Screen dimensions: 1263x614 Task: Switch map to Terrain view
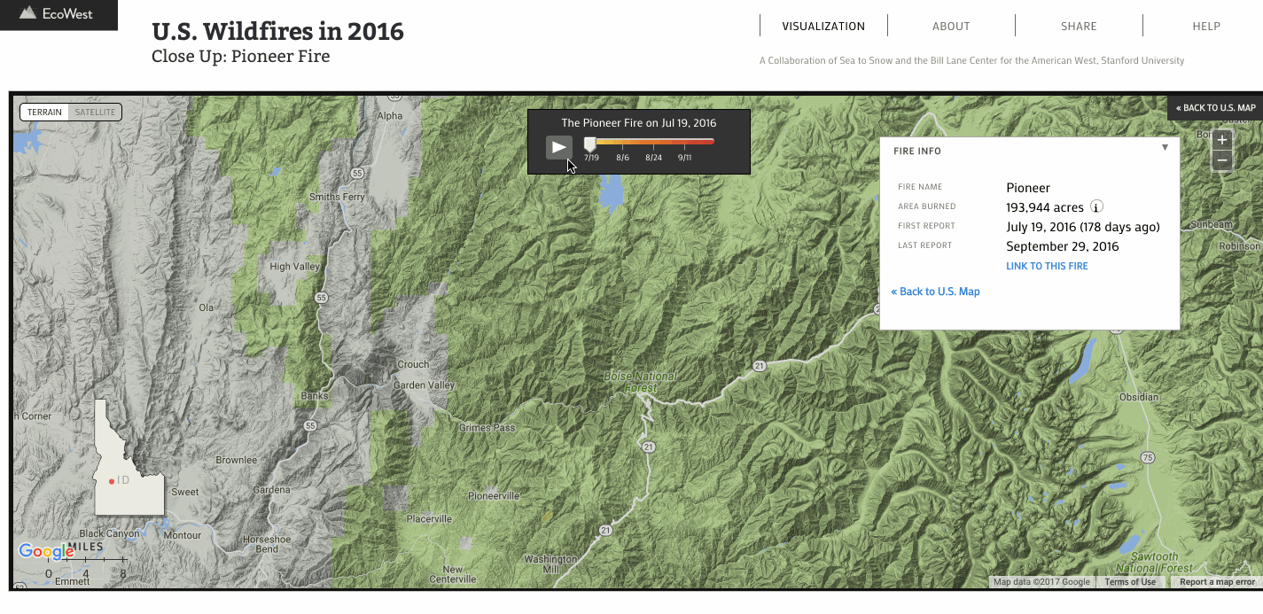point(44,113)
